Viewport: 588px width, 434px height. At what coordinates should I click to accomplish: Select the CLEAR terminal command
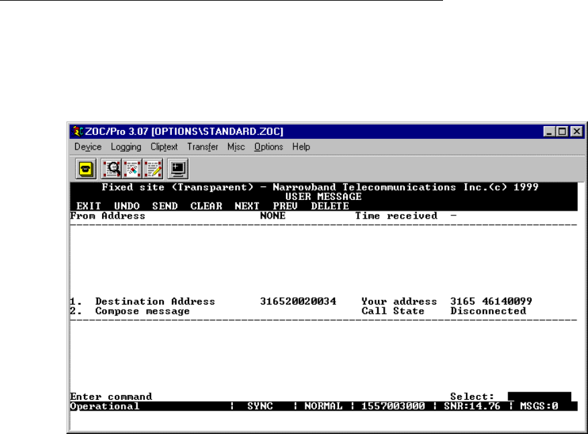[206, 206]
